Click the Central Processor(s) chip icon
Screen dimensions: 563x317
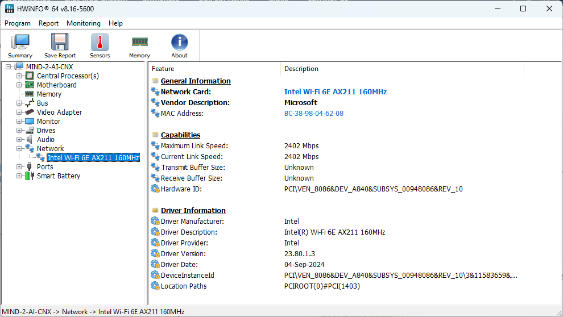click(30, 76)
